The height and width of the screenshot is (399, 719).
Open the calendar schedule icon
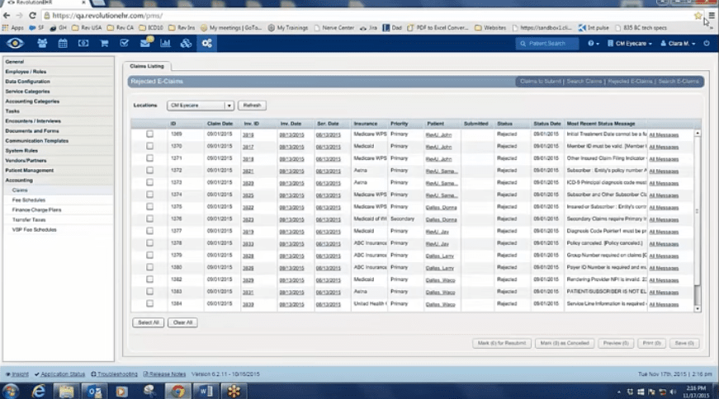coord(63,43)
